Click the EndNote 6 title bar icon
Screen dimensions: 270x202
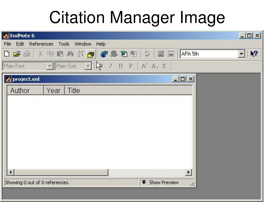point(6,36)
